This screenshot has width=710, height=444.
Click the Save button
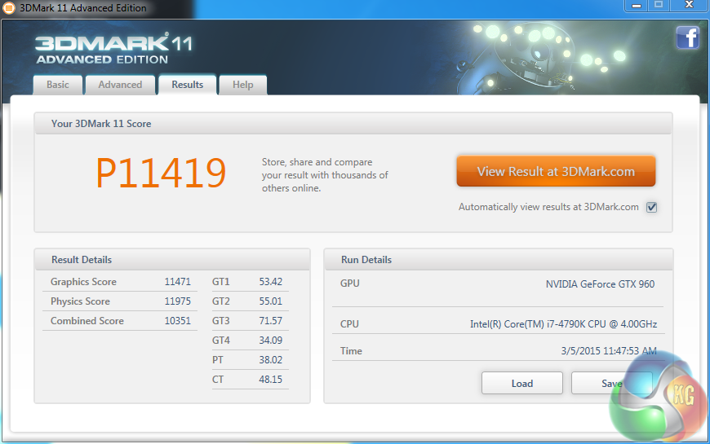pos(611,384)
